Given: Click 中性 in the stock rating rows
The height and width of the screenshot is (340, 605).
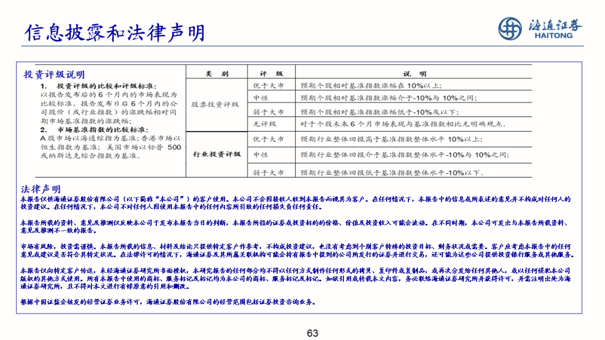Looking at the screenshot, I should (260, 98).
